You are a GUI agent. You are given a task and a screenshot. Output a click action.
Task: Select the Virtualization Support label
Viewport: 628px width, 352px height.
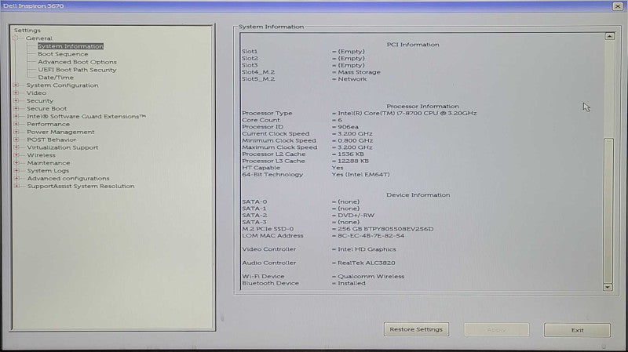(x=63, y=147)
